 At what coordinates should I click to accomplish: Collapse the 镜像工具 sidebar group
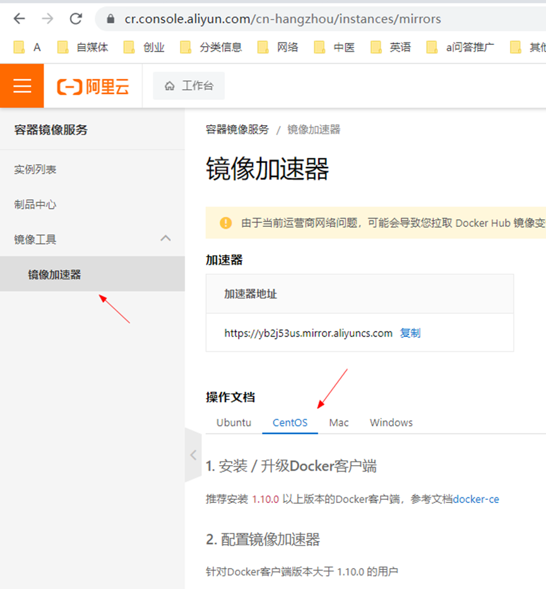(92, 239)
